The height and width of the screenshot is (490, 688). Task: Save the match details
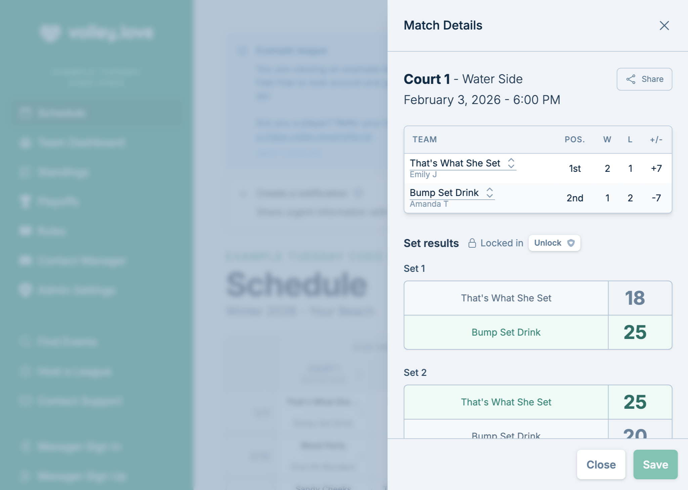click(655, 464)
